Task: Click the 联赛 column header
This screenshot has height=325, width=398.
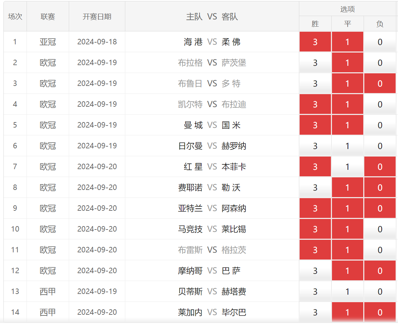Action: [48, 16]
